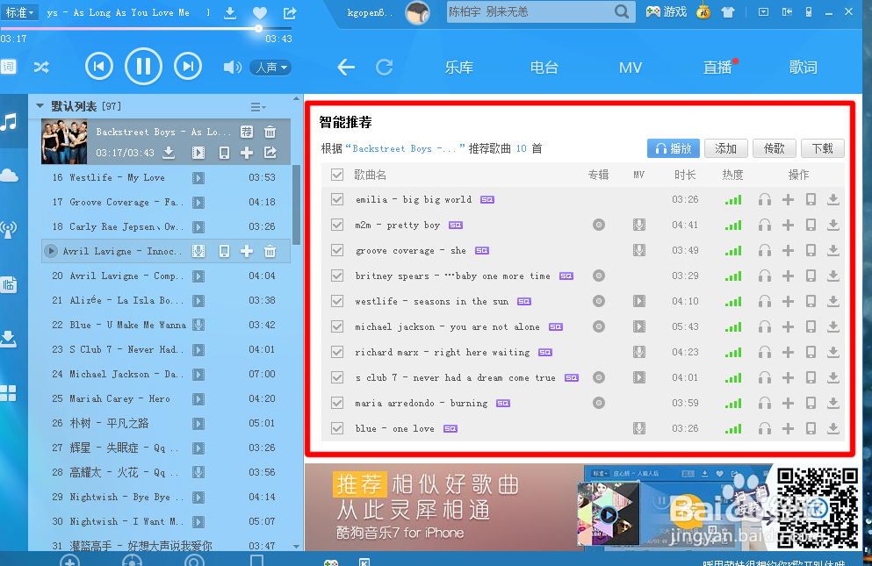Viewport: 872px width, 566px height.
Task: Switch to the 乐库 tab
Action: [458, 68]
